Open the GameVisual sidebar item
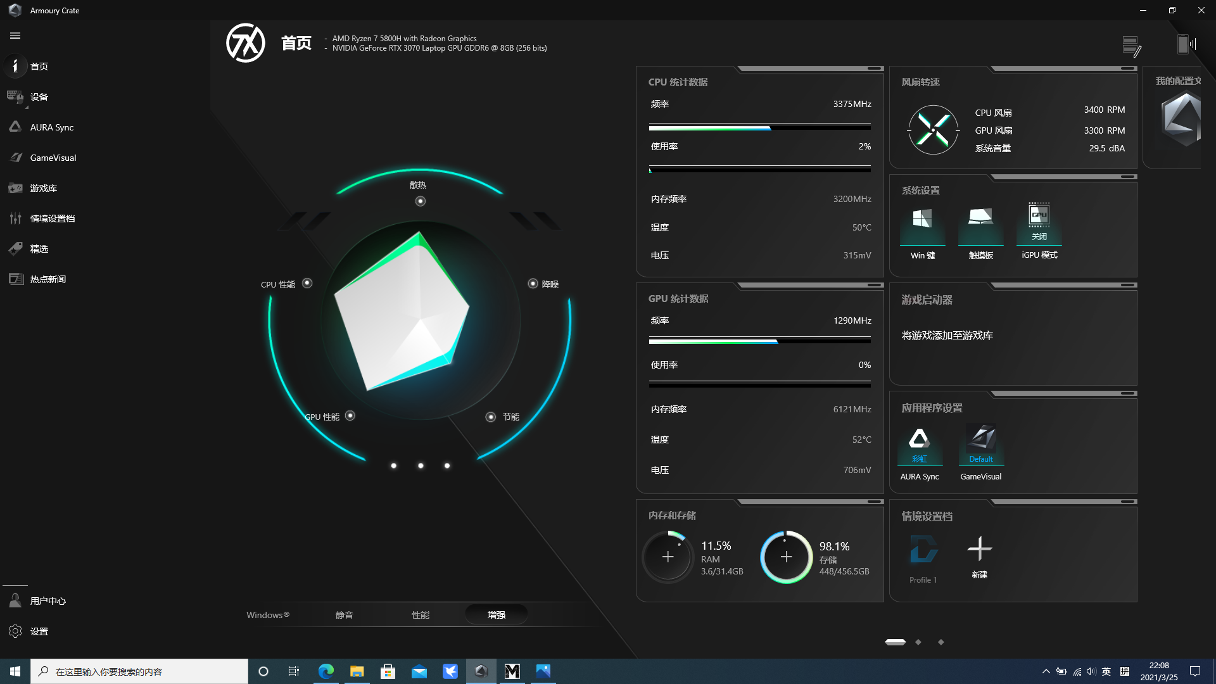The image size is (1216, 684). click(x=53, y=158)
